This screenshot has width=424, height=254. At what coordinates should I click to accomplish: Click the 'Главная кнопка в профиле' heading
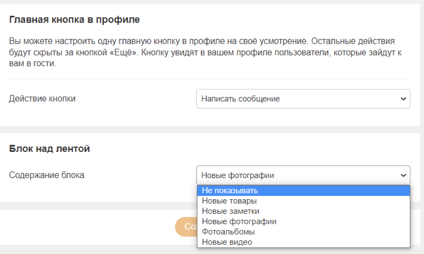pos(75,20)
